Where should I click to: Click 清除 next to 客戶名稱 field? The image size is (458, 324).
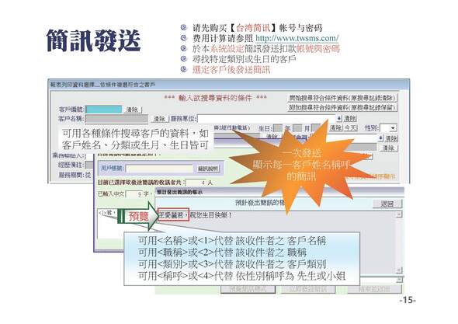[x=160, y=119]
